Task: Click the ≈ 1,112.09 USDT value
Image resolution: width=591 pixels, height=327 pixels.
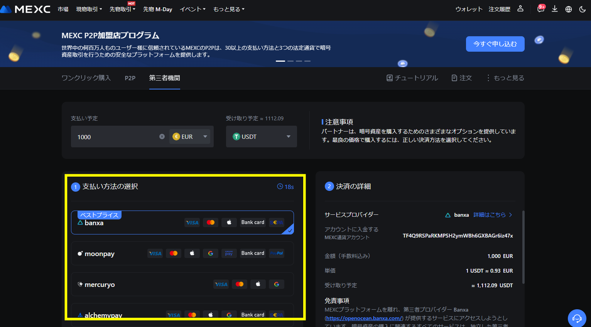Action: coord(492,285)
